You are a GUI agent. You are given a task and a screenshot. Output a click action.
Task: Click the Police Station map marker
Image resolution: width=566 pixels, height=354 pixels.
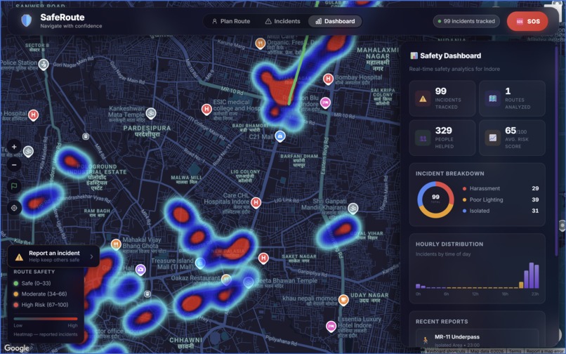(44, 65)
